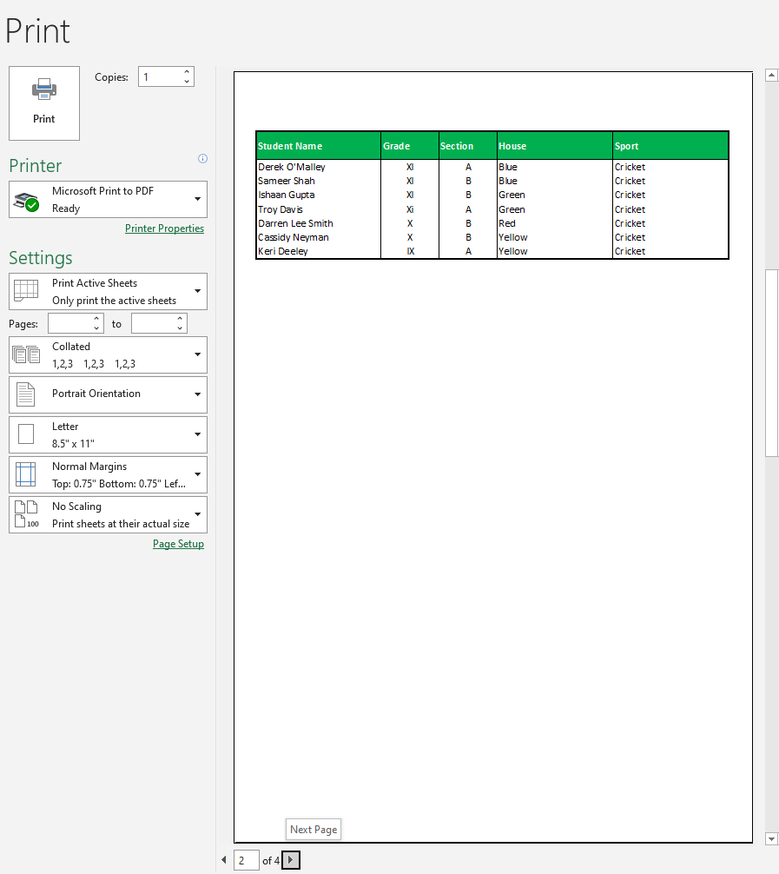Open the No Scaling options dropdown

click(x=197, y=514)
